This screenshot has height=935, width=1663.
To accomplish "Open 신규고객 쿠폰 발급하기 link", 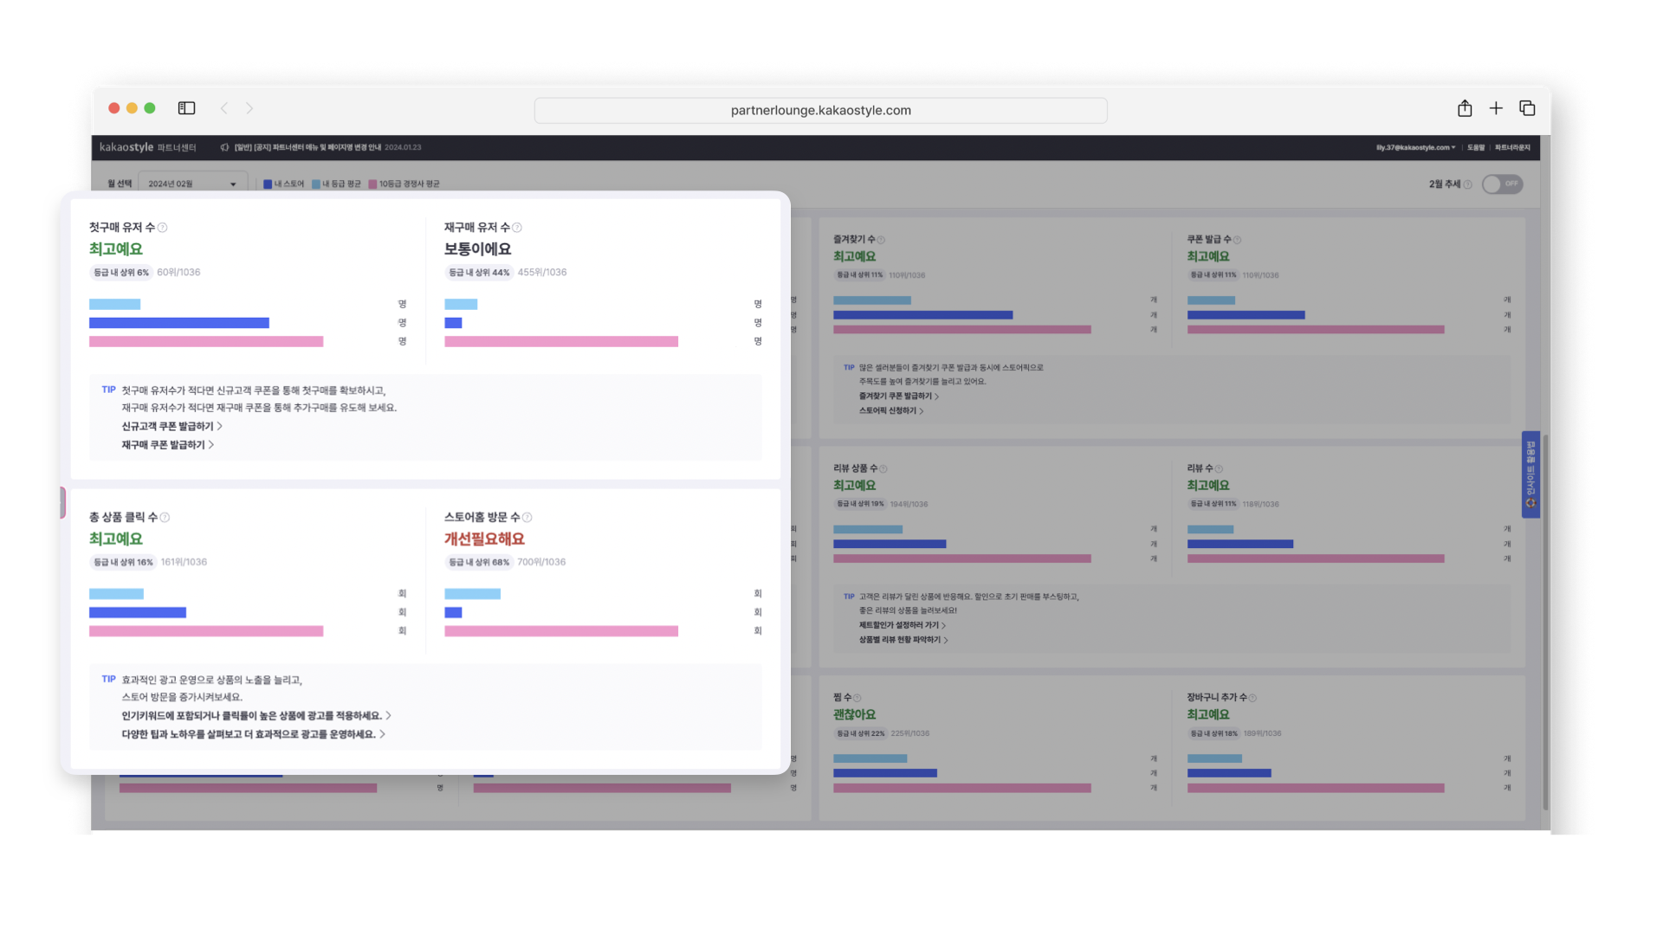I will (171, 426).
